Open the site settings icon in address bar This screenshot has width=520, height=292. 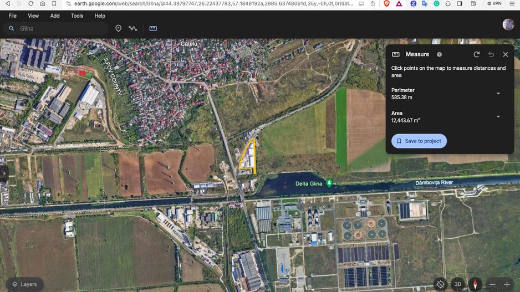pyautogui.click(x=68, y=4)
